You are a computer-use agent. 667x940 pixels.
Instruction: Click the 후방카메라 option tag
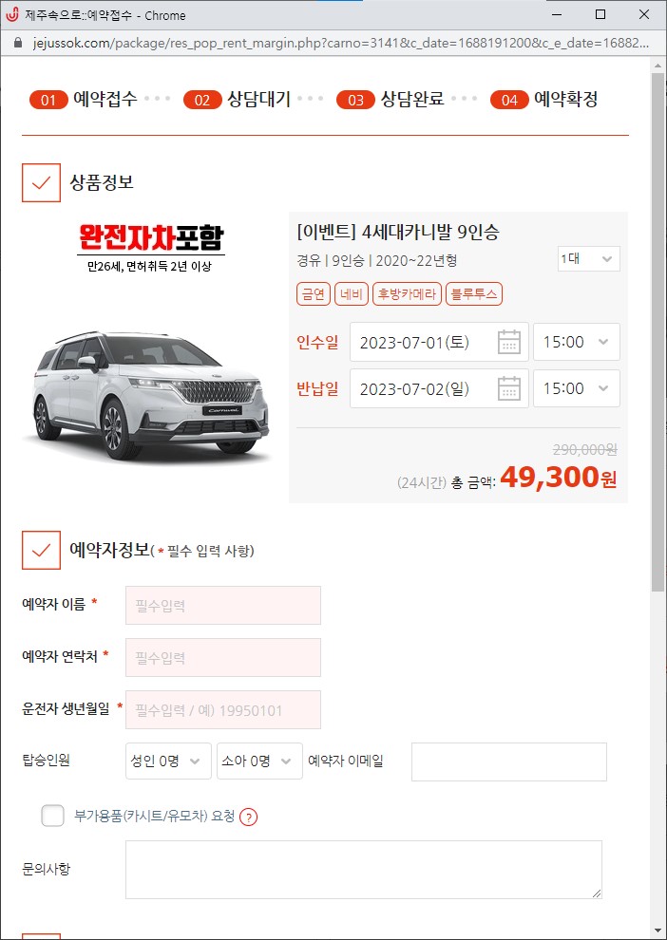coord(408,294)
